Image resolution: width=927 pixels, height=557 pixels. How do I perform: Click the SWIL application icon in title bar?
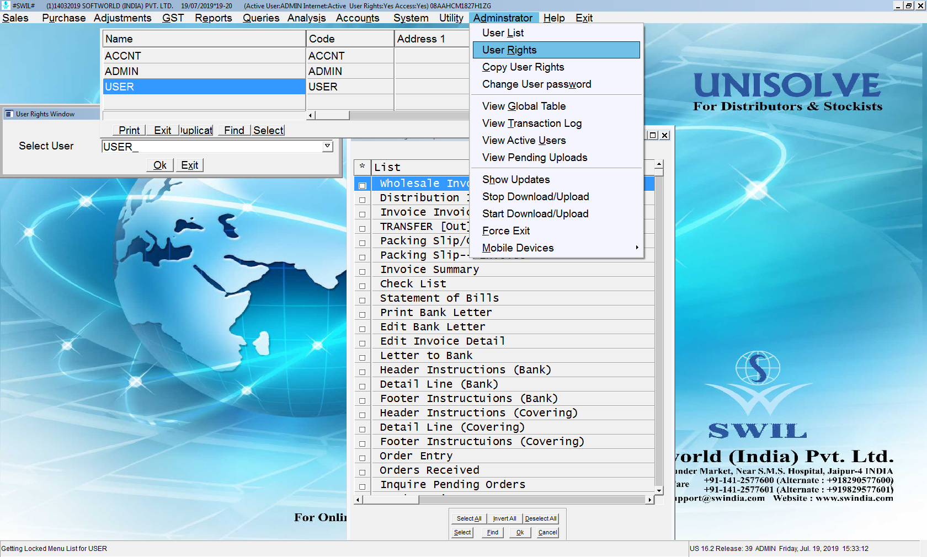6,6
